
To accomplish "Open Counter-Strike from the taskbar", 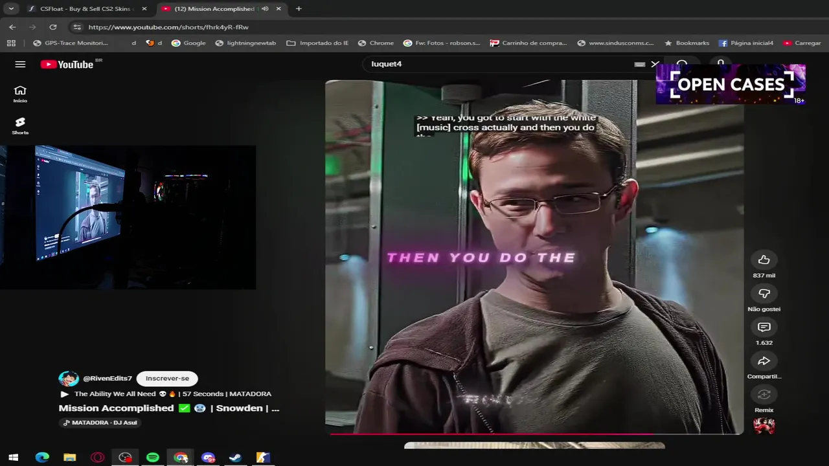I will [263, 458].
